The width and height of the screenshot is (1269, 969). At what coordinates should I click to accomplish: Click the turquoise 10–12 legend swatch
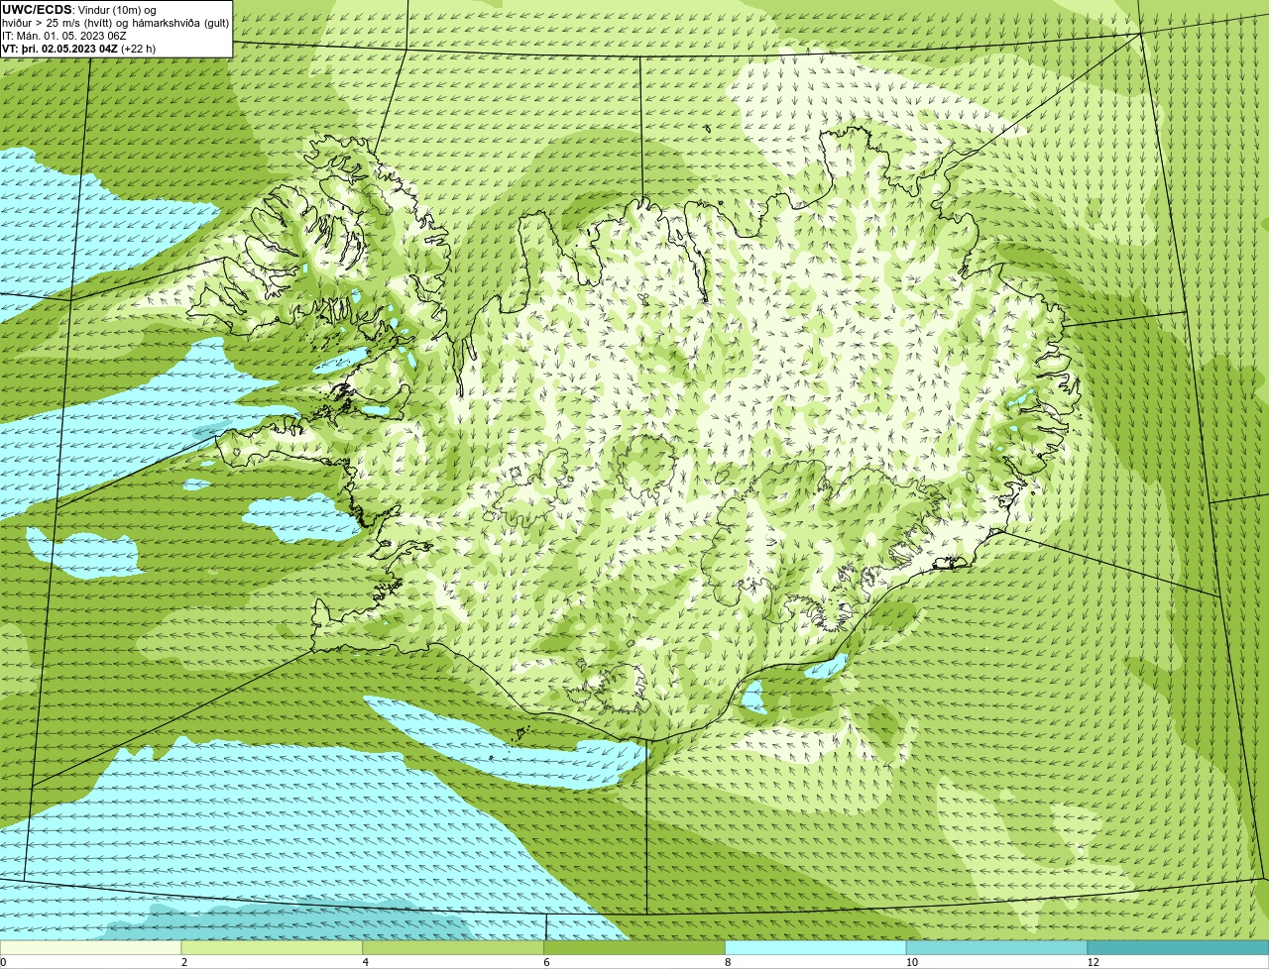pyautogui.click(x=996, y=947)
